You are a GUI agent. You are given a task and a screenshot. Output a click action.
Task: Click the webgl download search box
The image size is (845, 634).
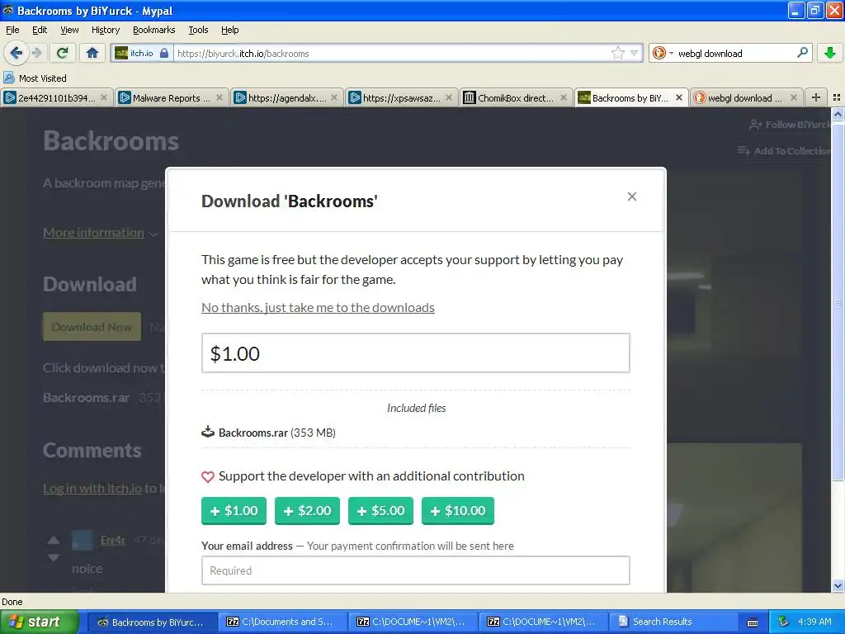coord(735,54)
